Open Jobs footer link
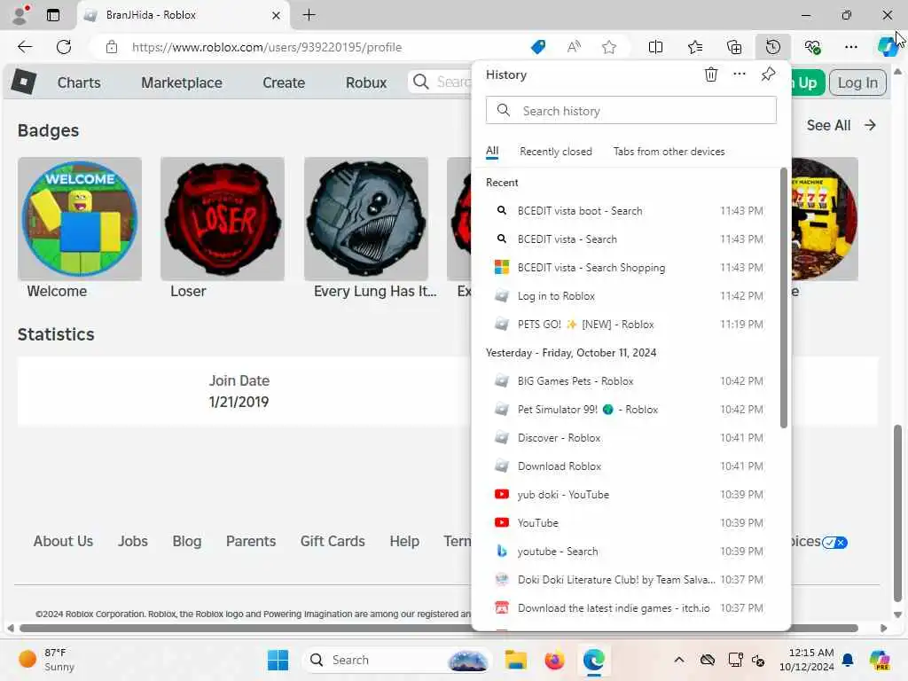Image resolution: width=908 pixels, height=681 pixels. click(133, 541)
